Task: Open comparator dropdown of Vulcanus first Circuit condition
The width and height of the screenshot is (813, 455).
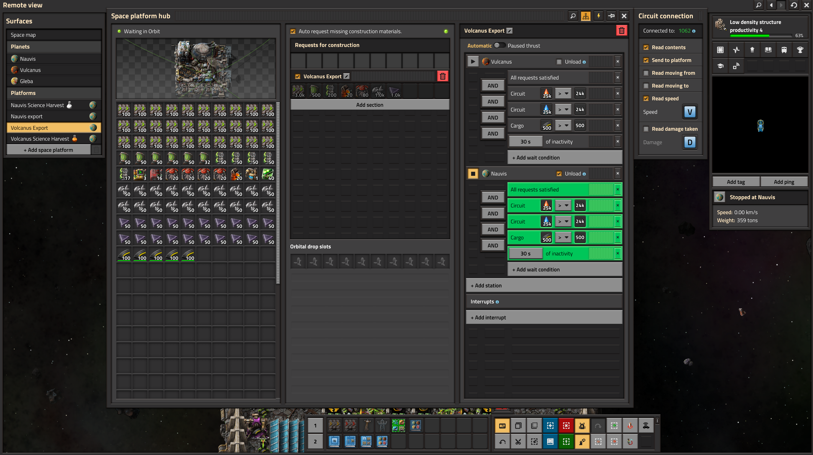Action: (563, 93)
